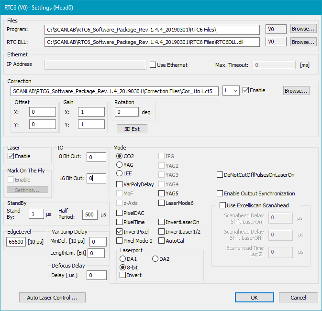
Task: Browse for the Program files path
Action: click(303, 29)
